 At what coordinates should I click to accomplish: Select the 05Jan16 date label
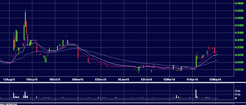click(x=124, y=79)
